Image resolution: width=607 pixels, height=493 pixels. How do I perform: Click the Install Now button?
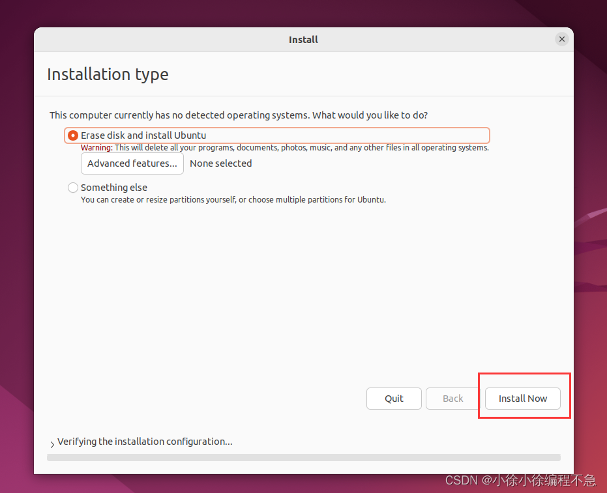point(523,399)
